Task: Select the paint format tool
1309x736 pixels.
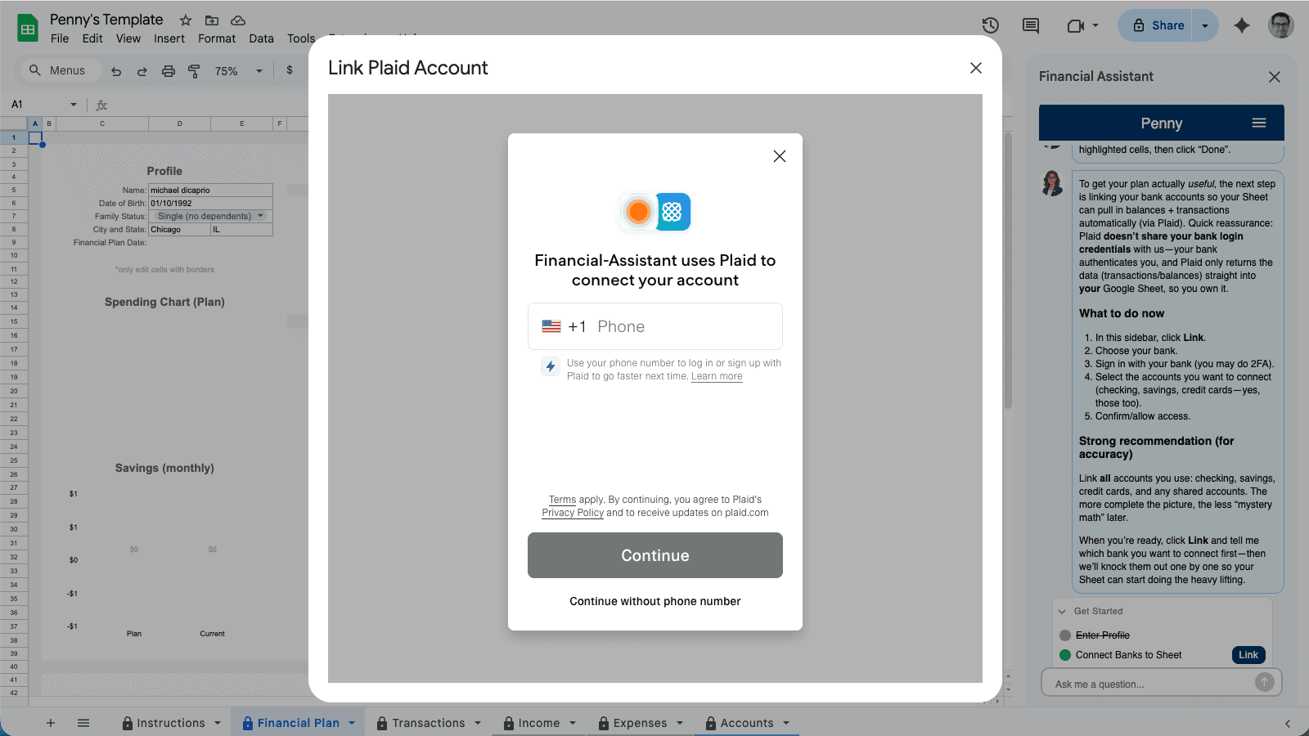Action: 194,71
